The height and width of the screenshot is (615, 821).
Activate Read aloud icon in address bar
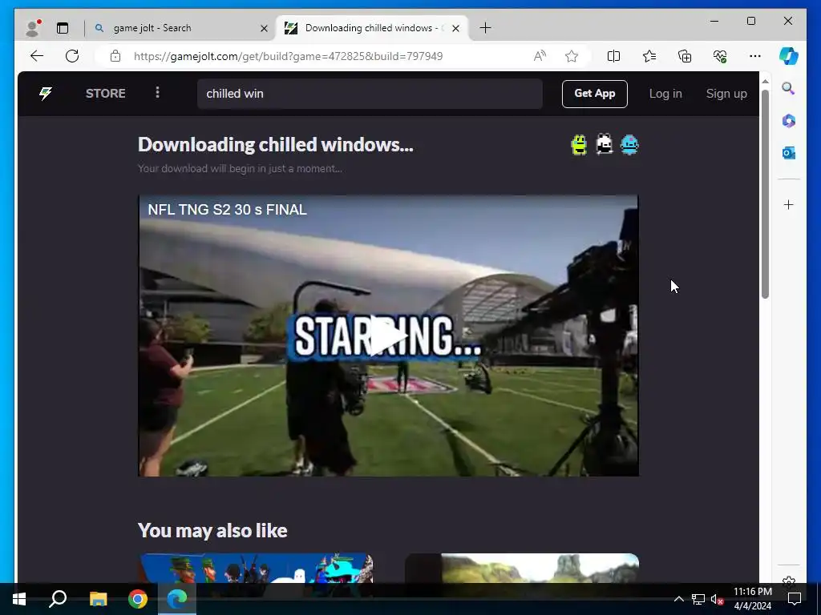click(540, 56)
